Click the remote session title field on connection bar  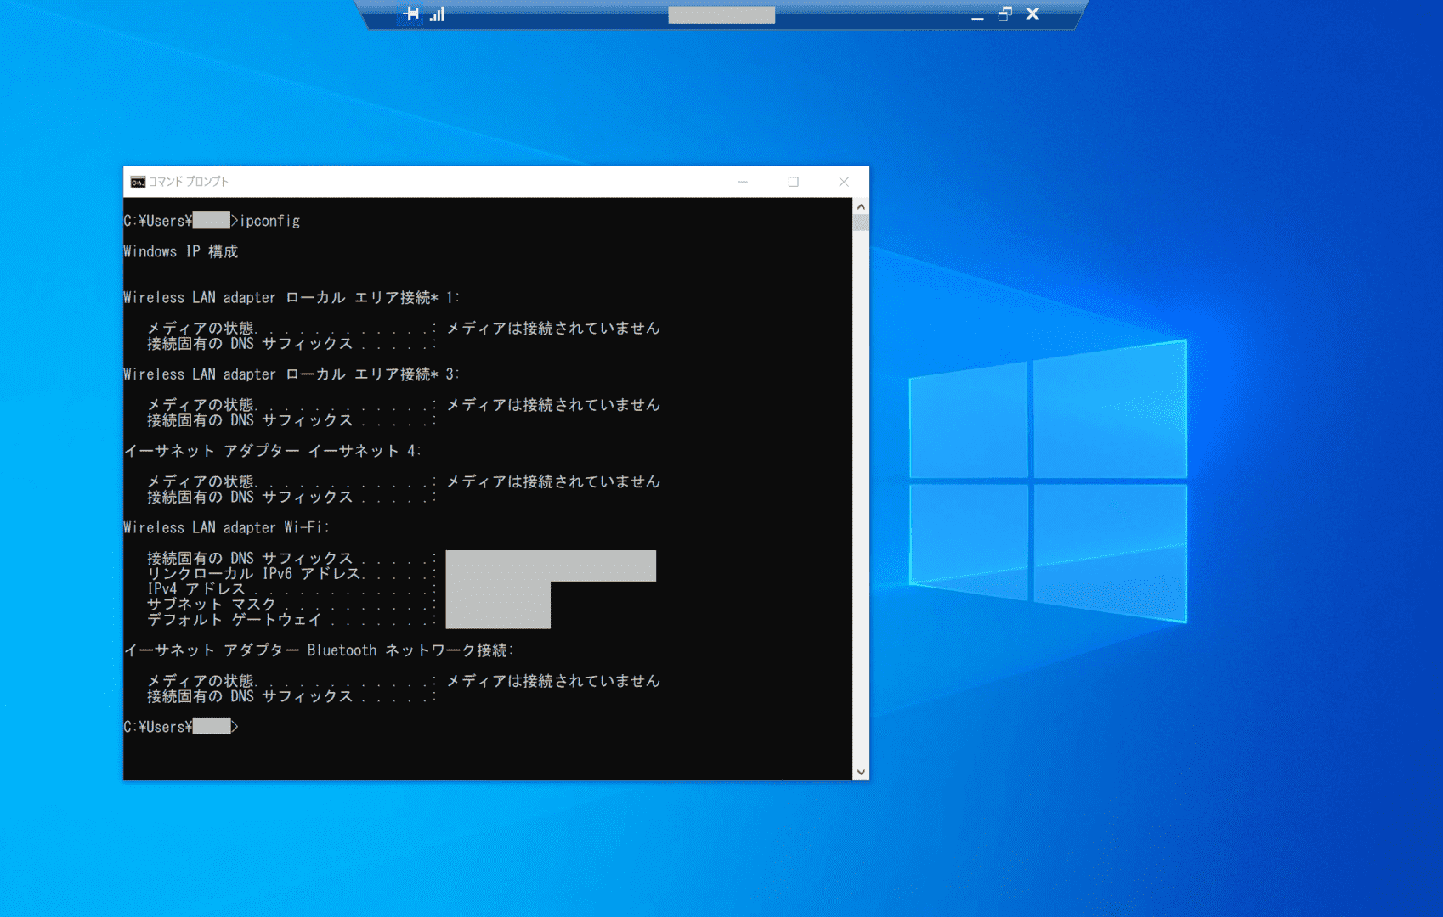pyautogui.click(x=721, y=14)
